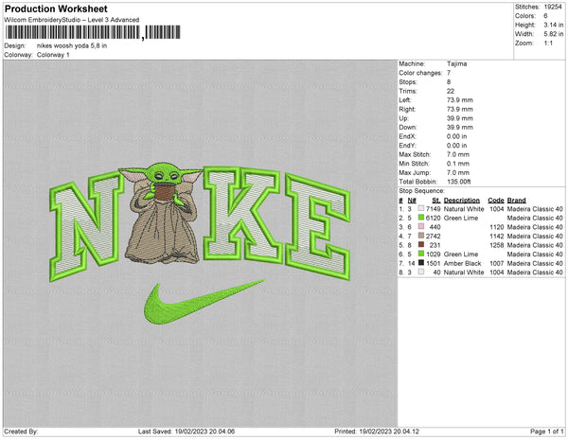Screen dimensions: 568x439
Task: Select the design name "nikes woosh yoda 5,8 in"
Action: click(x=72, y=45)
